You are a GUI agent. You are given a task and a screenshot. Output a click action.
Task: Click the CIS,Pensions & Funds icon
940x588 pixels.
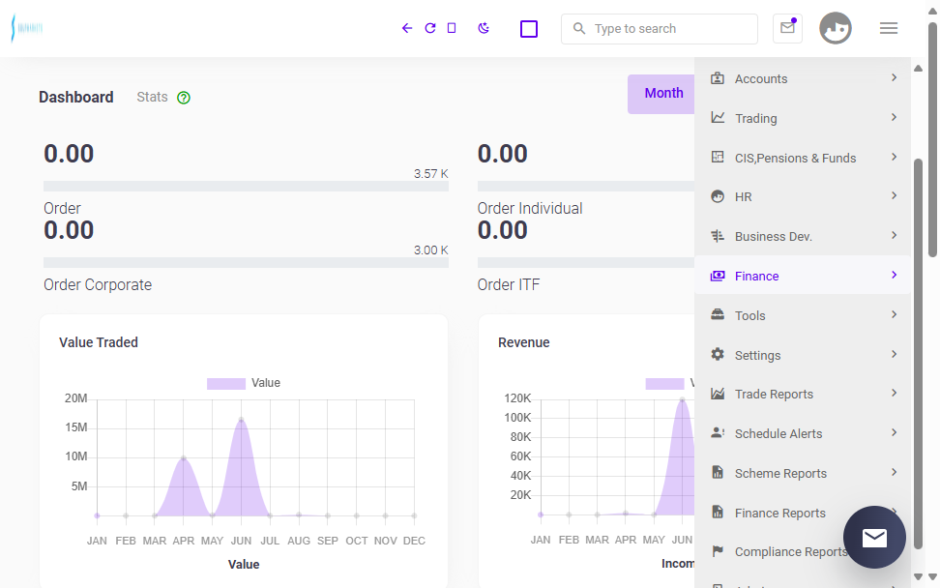tap(717, 157)
